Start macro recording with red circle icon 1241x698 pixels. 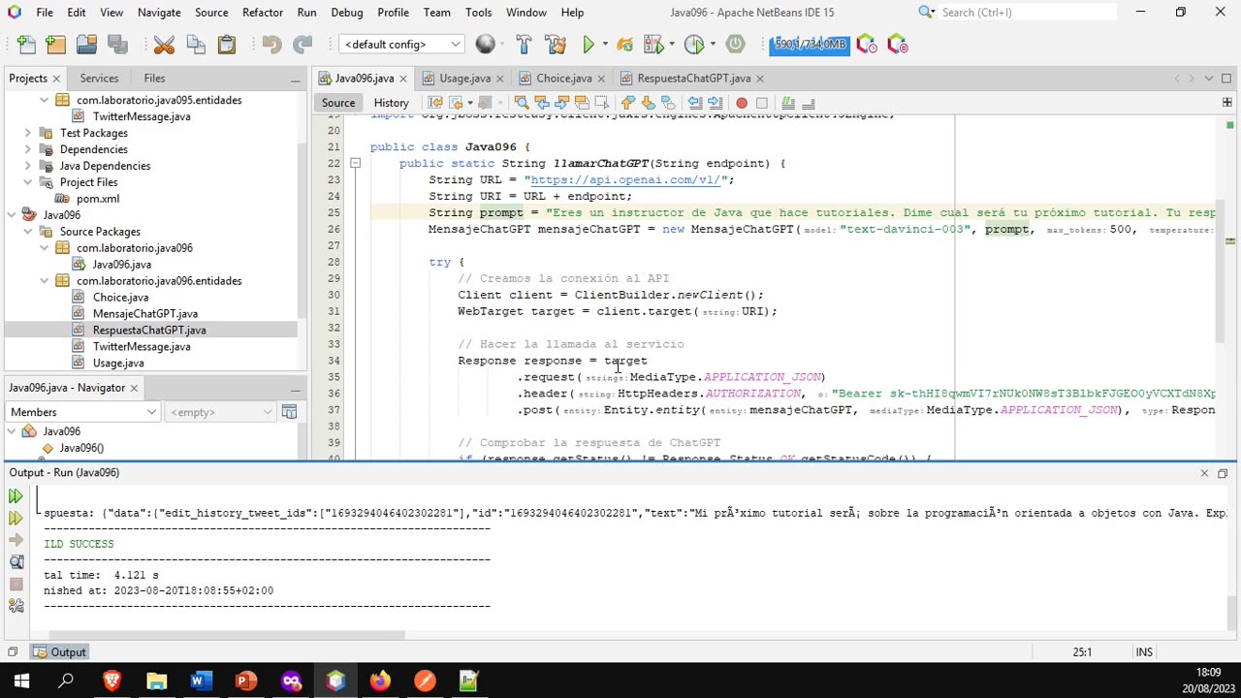coord(742,103)
